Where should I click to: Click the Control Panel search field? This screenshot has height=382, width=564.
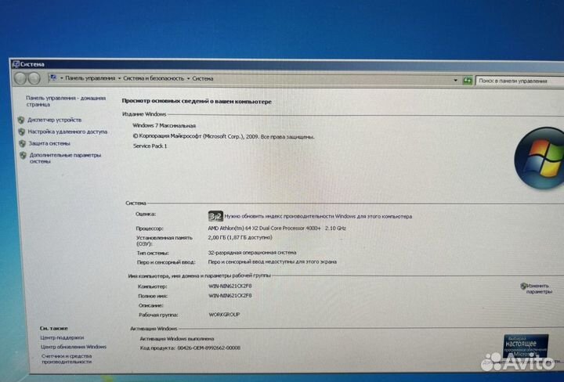[x=520, y=81]
